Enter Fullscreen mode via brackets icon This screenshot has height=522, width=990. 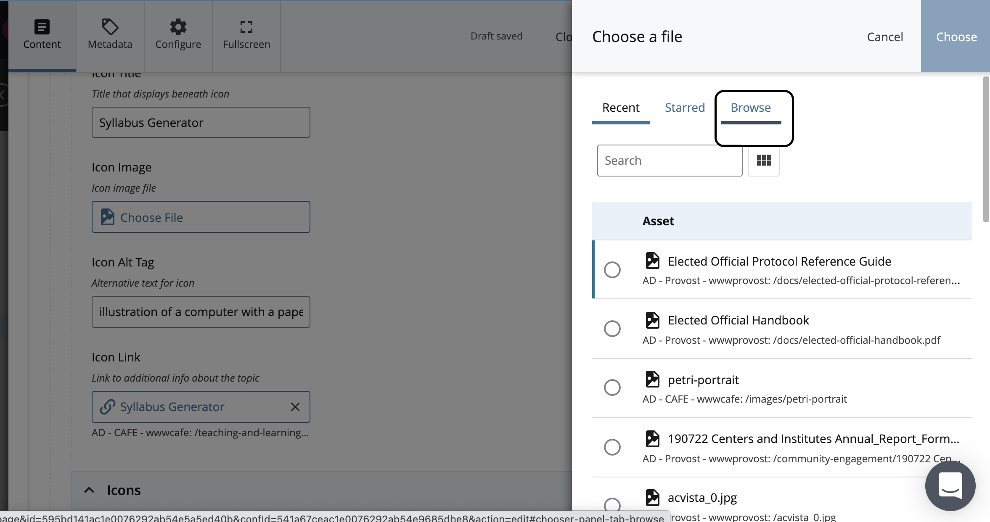tap(246, 27)
